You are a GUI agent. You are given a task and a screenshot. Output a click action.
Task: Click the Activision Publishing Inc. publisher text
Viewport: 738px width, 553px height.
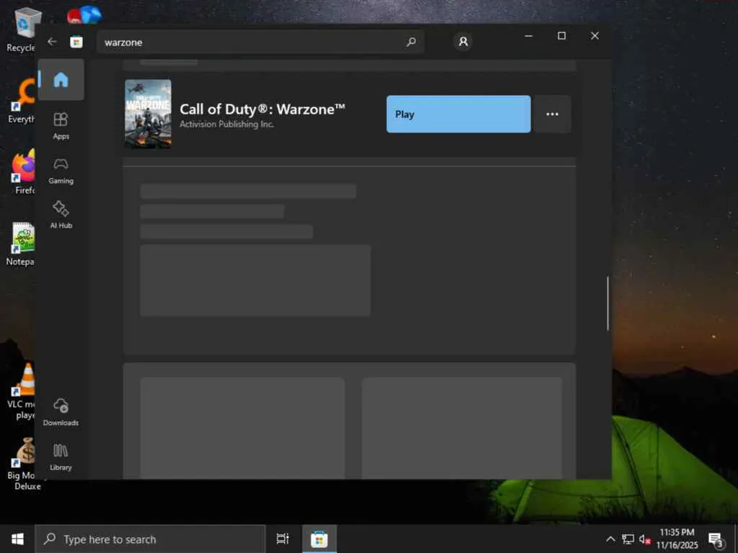coord(226,124)
